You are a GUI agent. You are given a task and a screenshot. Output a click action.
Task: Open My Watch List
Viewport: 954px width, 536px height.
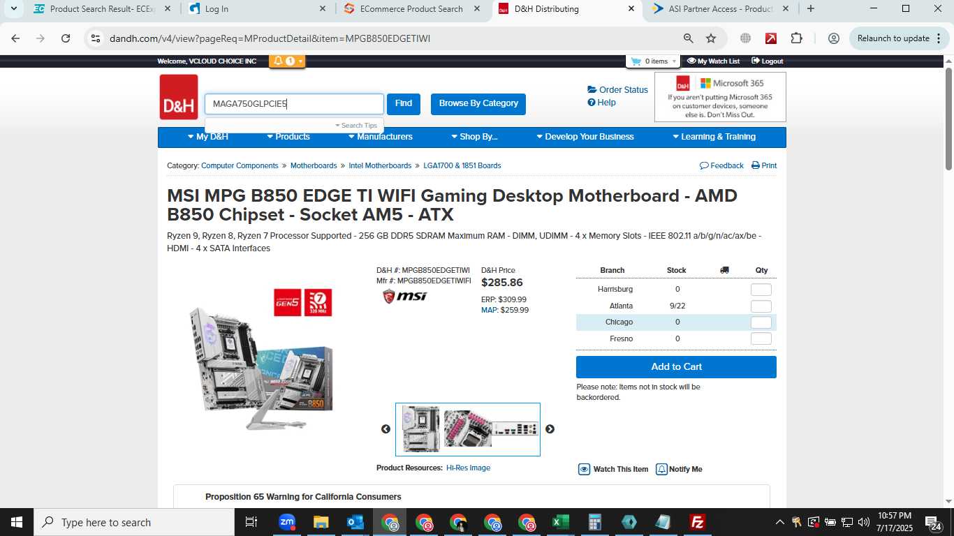click(x=713, y=61)
